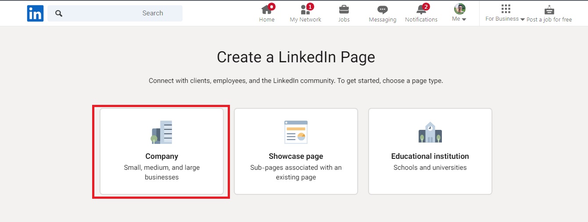Click the profile avatar photo

click(x=459, y=9)
